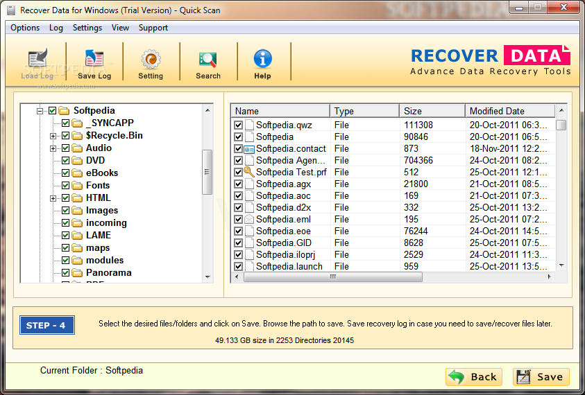Image resolution: width=585 pixels, height=395 pixels.
Task: Uncheck the Panorama folder checkbox
Action: pyautogui.click(x=65, y=273)
